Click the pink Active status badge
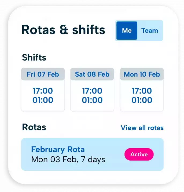Screen dimensions: 184x192 click(139, 155)
